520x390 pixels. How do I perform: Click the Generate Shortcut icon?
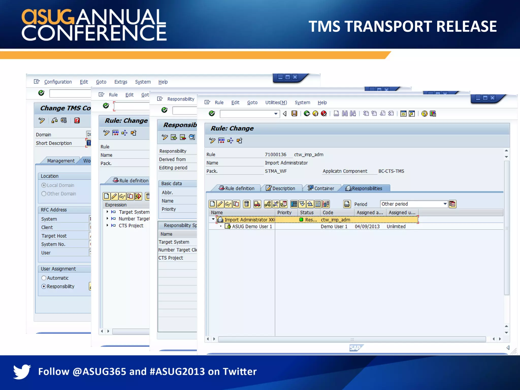tap(412, 113)
